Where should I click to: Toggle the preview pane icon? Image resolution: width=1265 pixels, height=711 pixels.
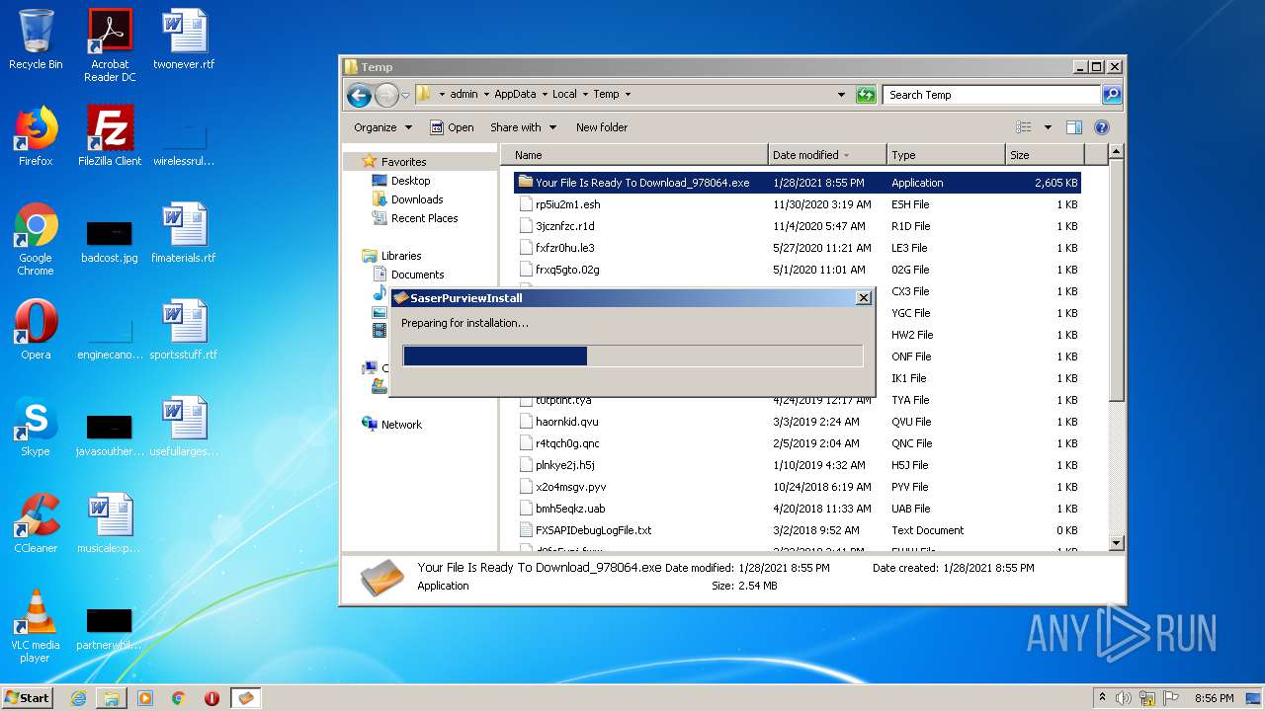coord(1074,127)
